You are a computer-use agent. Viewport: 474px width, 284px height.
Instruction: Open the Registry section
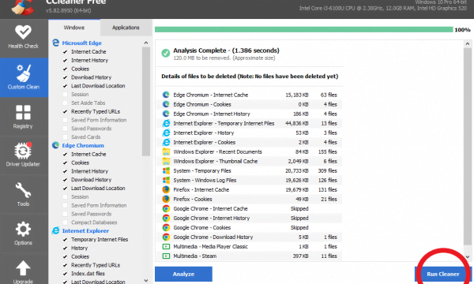23,117
